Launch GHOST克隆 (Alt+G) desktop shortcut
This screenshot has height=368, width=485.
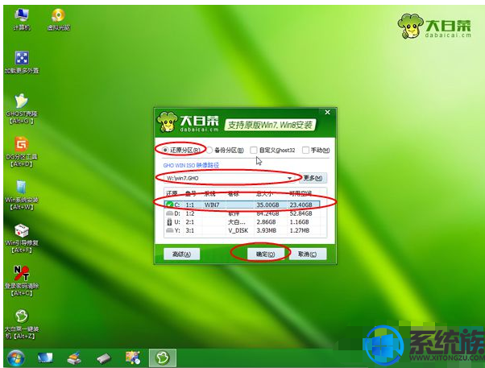click(21, 109)
